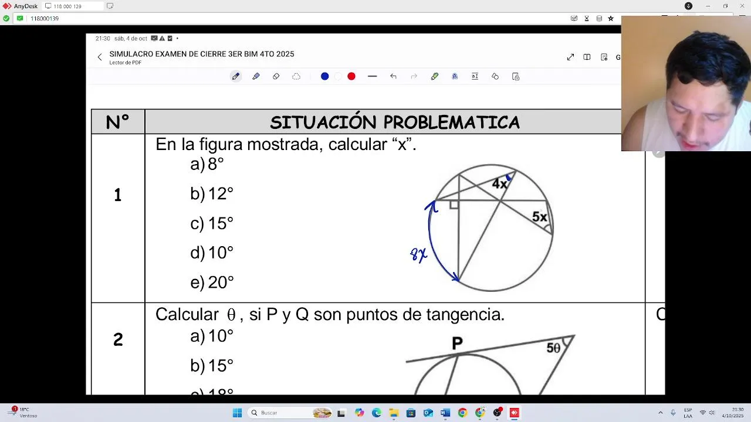Launch Copilot from the taskbar

click(359, 413)
